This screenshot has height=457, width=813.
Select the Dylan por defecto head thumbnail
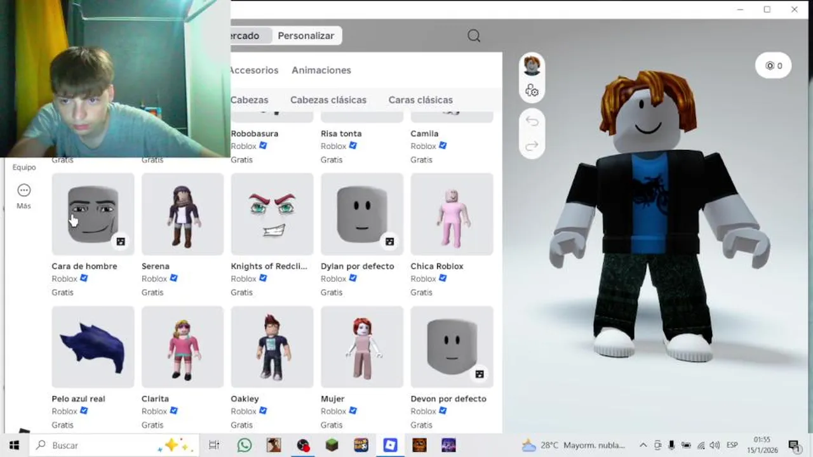coord(362,214)
